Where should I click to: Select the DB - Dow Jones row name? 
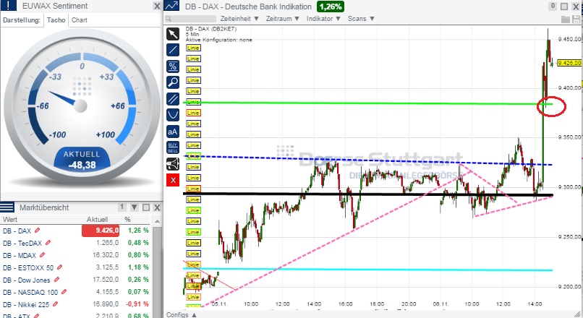pos(26,280)
